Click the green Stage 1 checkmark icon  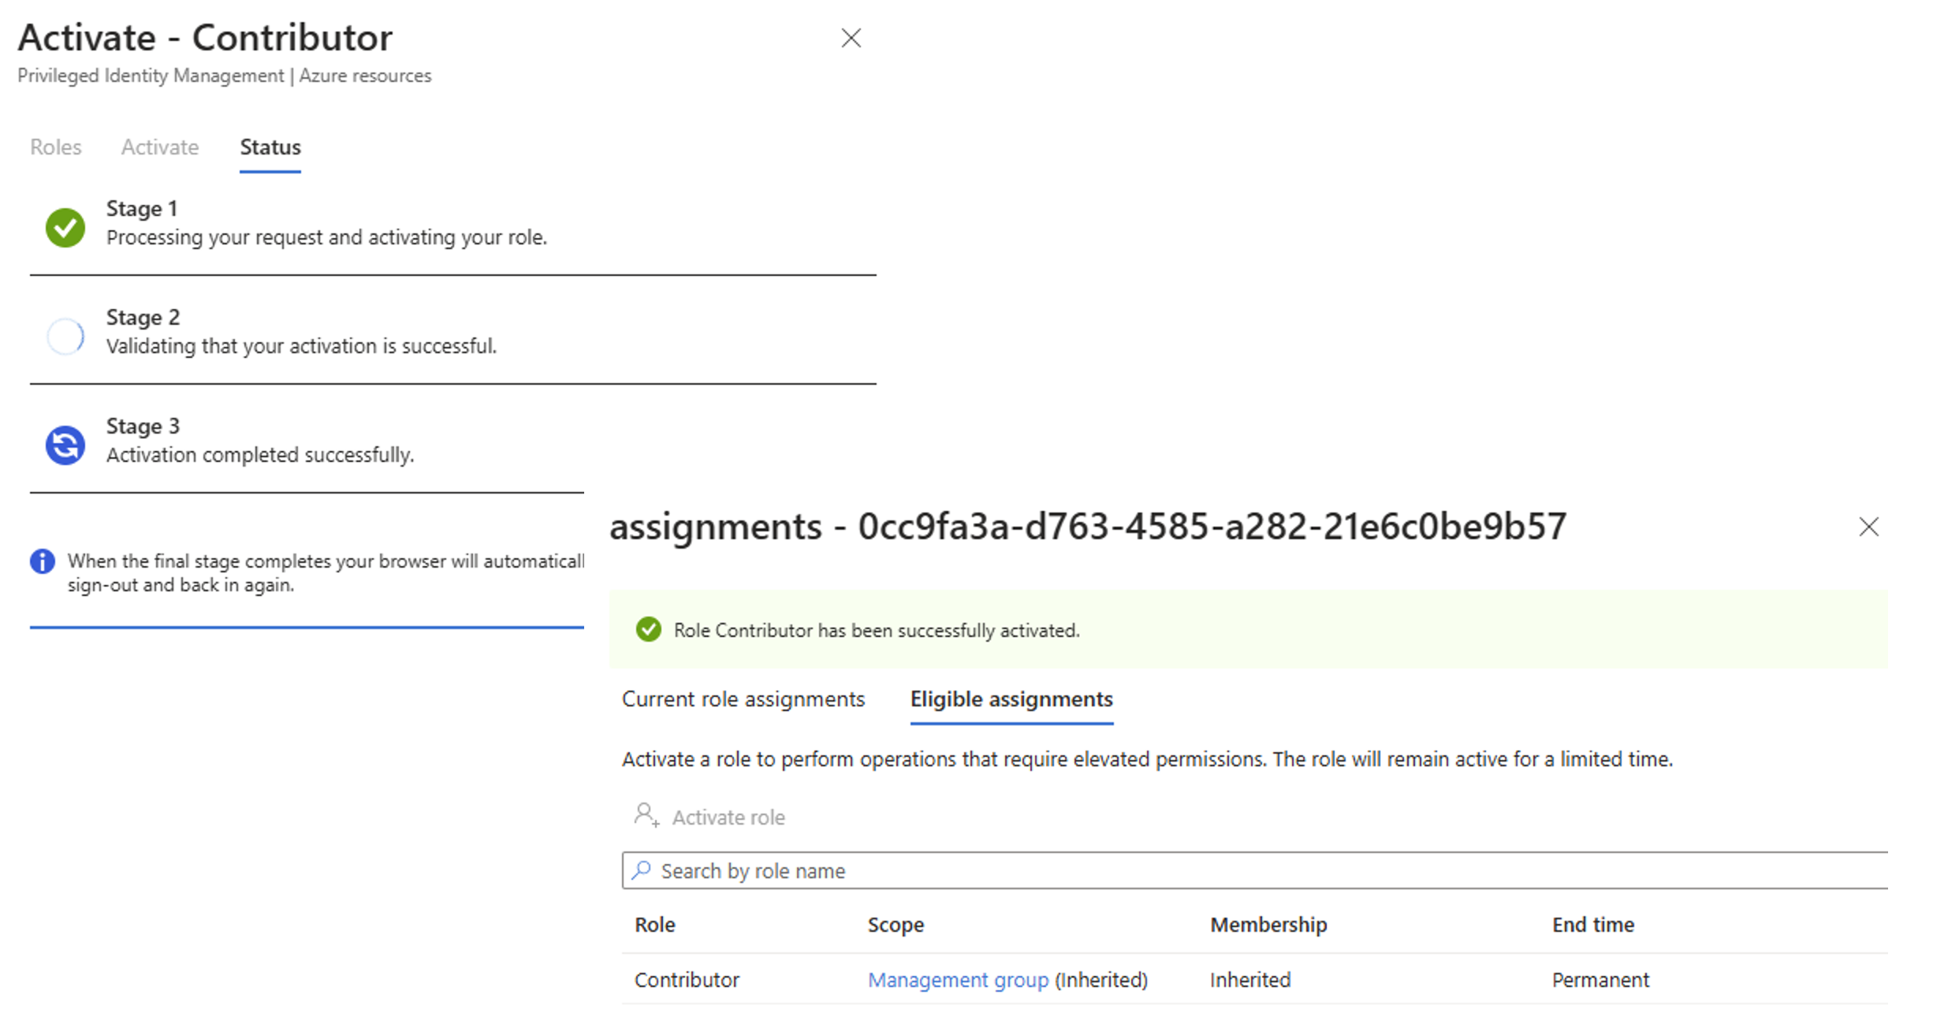coord(65,227)
